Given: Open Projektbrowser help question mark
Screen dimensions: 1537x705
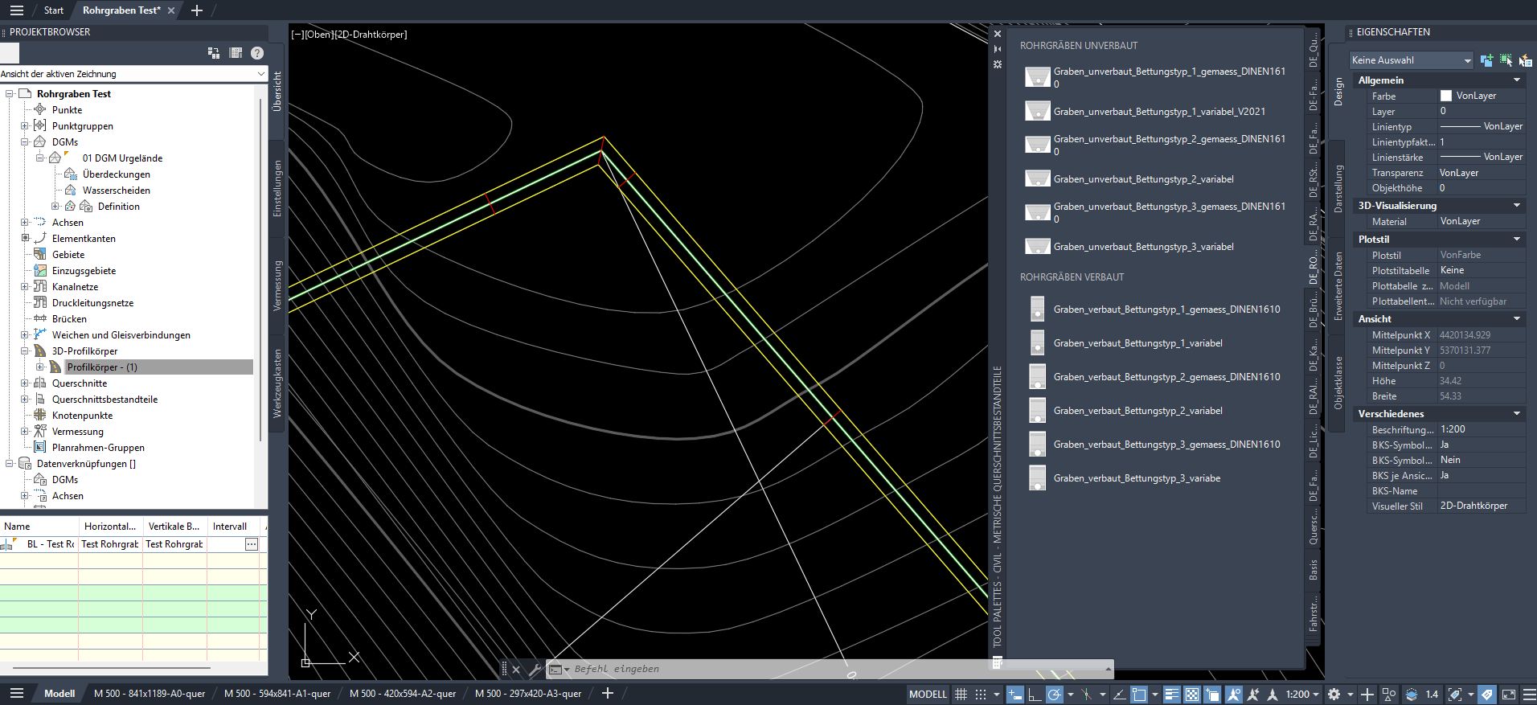Looking at the screenshot, I should coord(257,53).
